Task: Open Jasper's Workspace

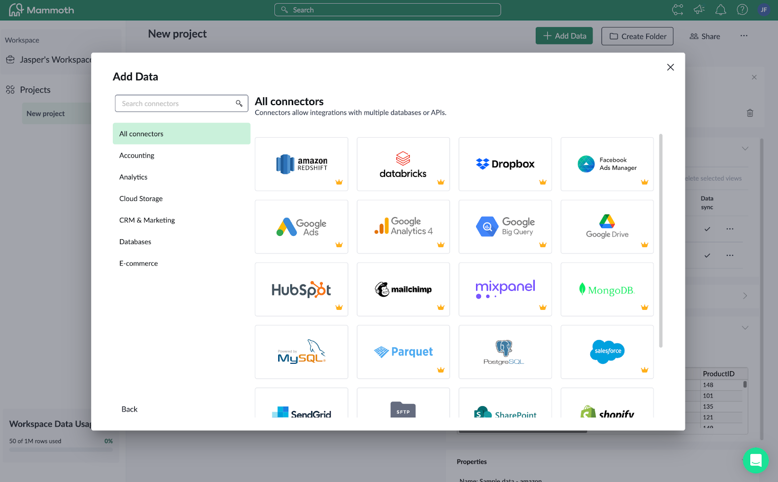Action: [49, 60]
